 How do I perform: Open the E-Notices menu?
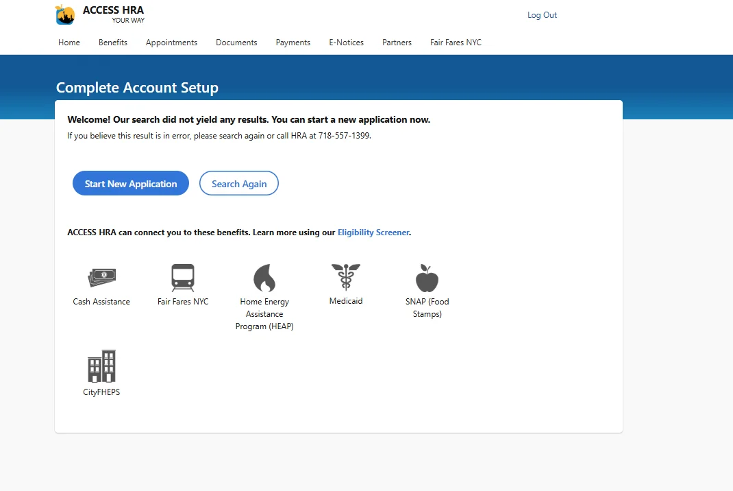(x=347, y=43)
